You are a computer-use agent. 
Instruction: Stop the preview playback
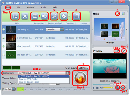[97, 88]
